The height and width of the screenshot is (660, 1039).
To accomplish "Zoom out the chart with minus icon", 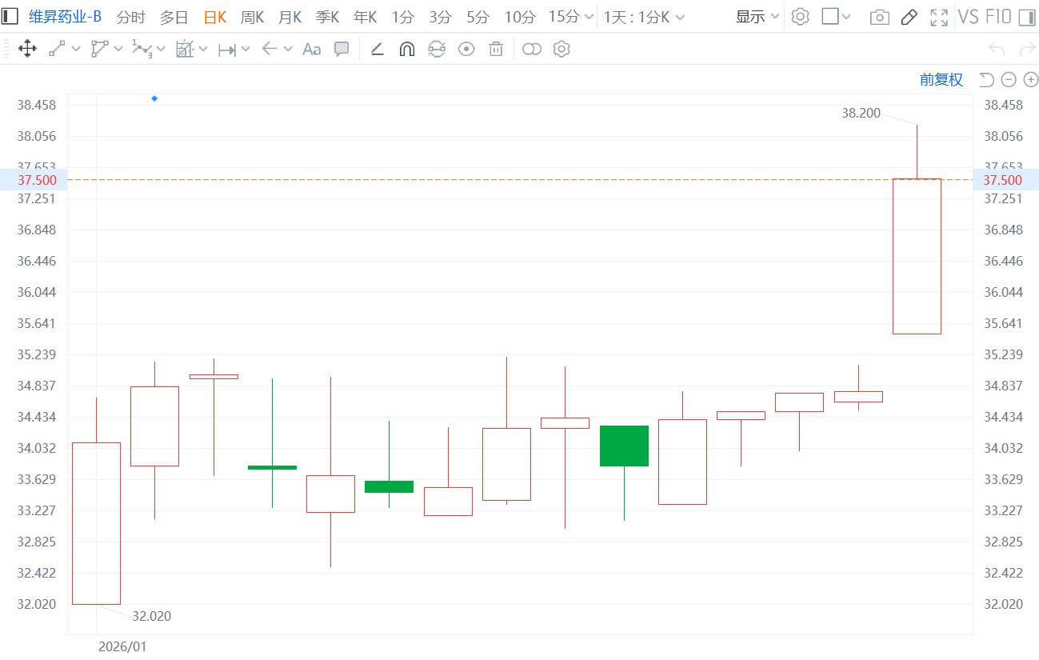I will point(1009,79).
